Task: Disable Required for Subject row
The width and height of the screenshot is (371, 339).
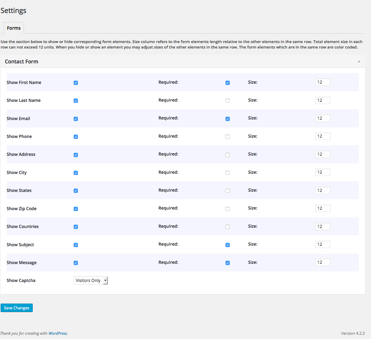Action: tap(228, 245)
